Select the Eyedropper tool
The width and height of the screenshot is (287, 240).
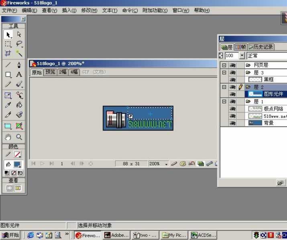point(8,105)
